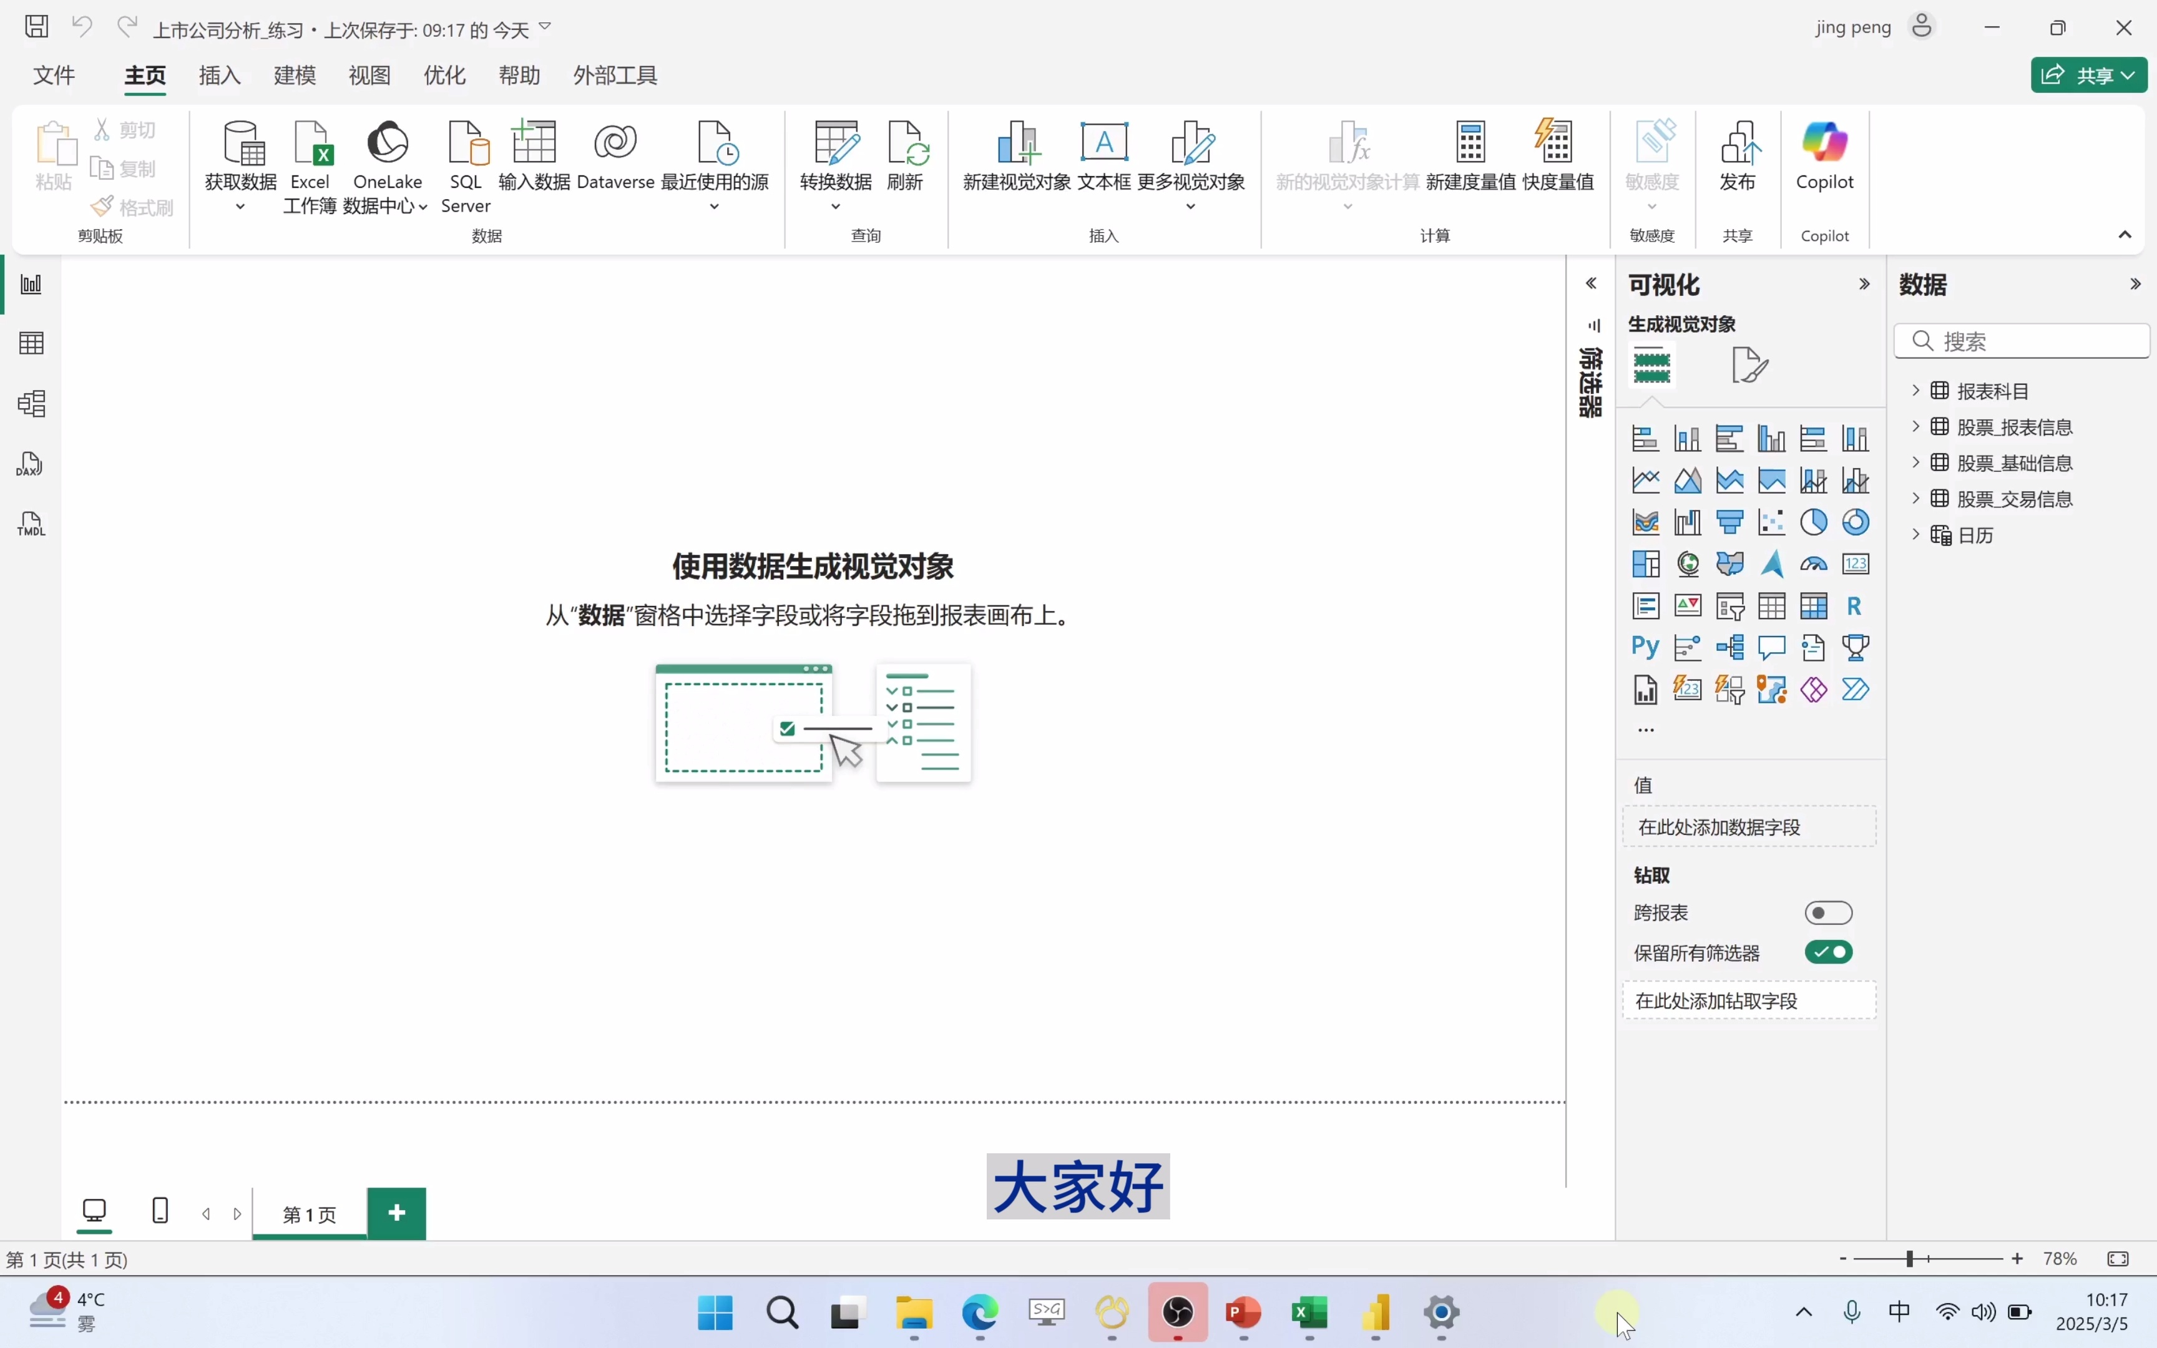Image resolution: width=2157 pixels, height=1348 pixels.
Task: Collapse the ribbon with the chevron
Action: 2125,235
